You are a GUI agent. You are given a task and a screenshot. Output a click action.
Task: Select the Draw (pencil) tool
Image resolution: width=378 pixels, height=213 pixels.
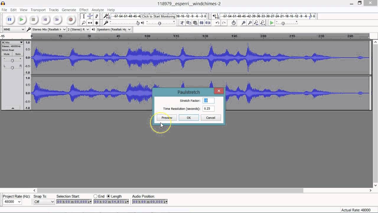pos(97,16)
